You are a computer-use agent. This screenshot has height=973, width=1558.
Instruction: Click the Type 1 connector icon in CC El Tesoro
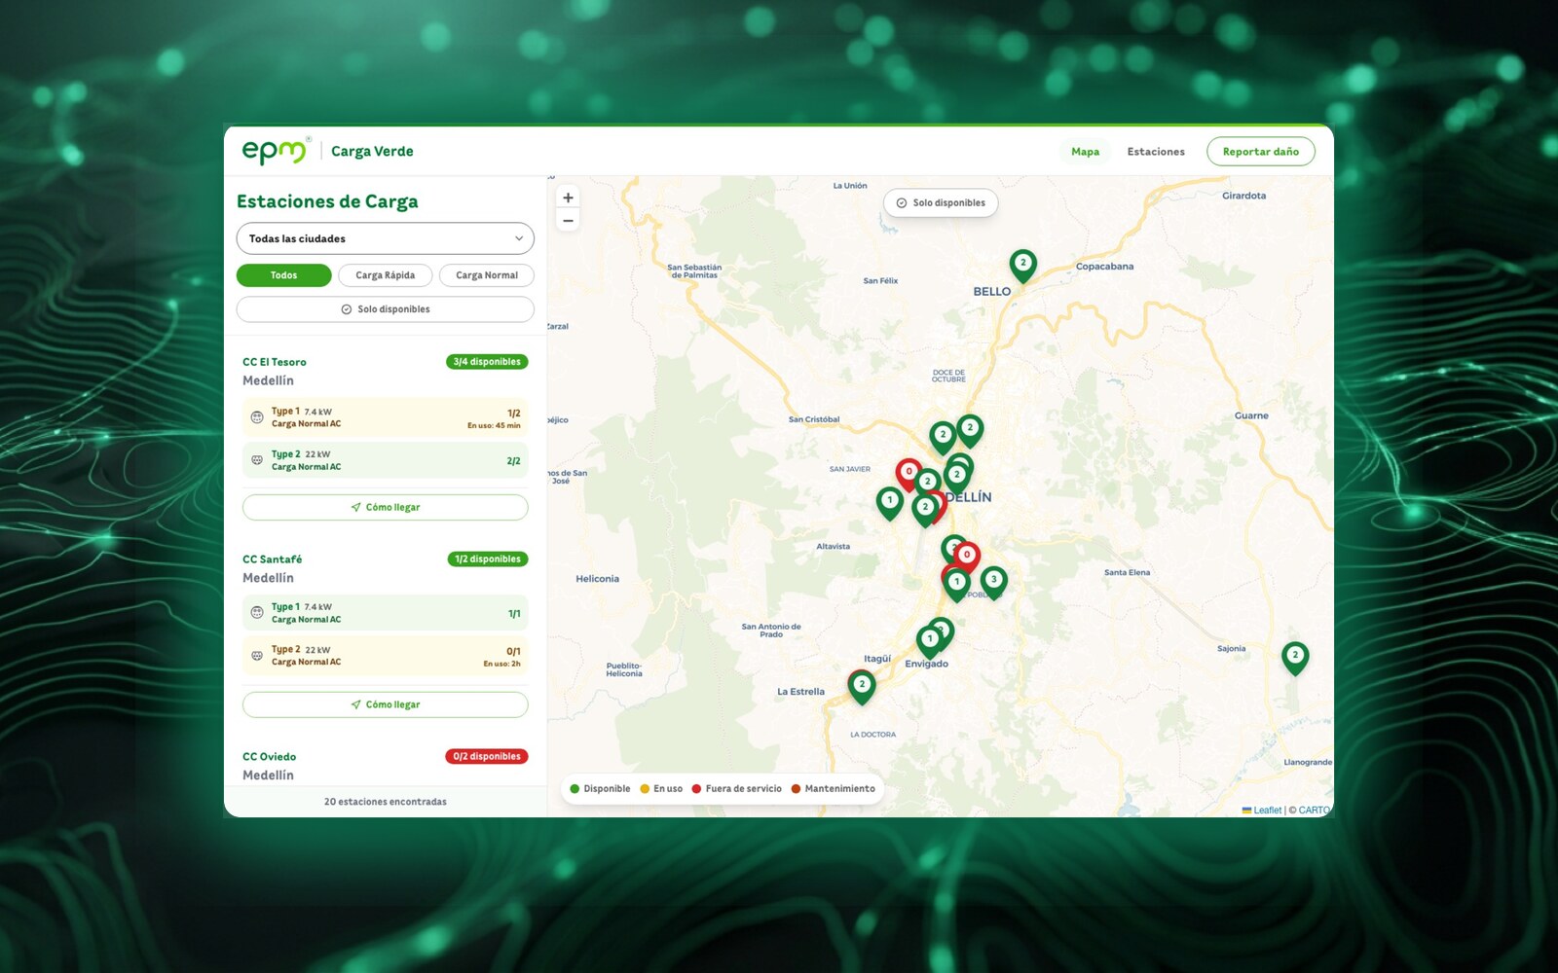pos(257,417)
